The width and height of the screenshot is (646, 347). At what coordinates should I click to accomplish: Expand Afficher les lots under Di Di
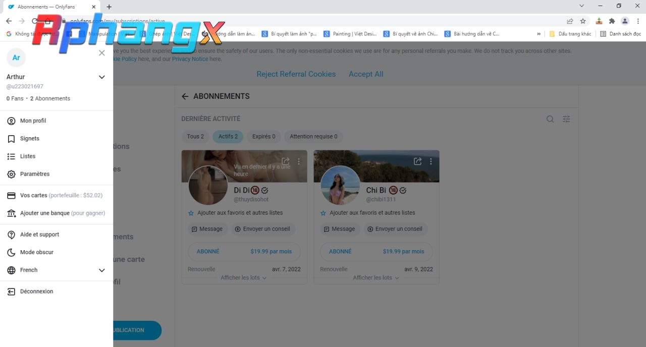coord(244,278)
